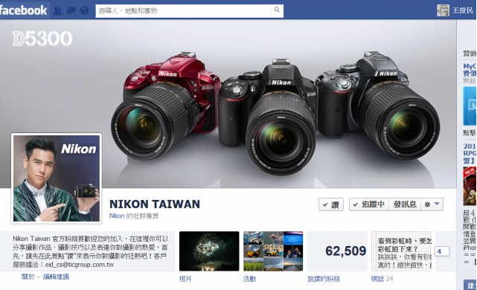Focus the top search field

pyautogui.click(x=184, y=11)
